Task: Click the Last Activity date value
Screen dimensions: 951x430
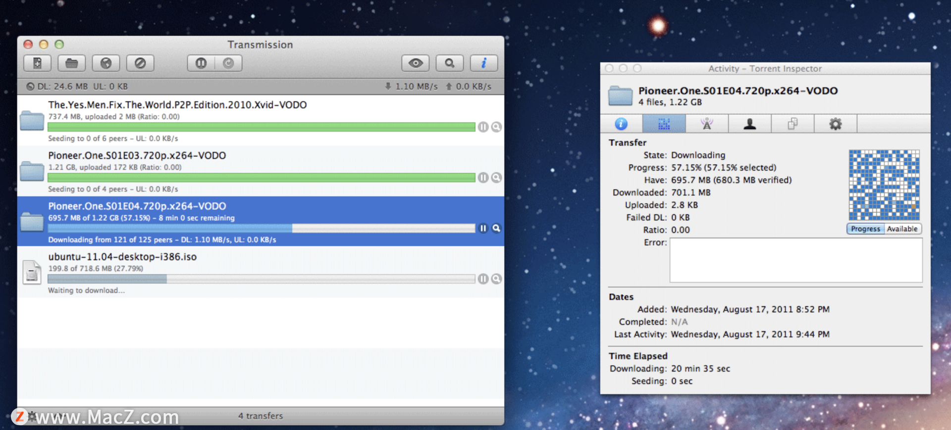Action: [750, 334]
